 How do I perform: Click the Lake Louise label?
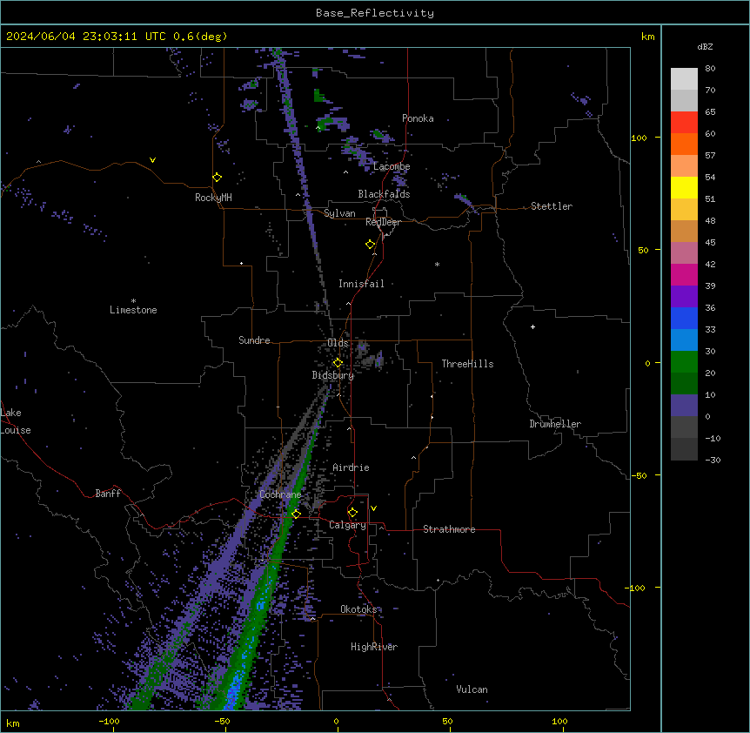pyautogui.click(x=16, y=421)
